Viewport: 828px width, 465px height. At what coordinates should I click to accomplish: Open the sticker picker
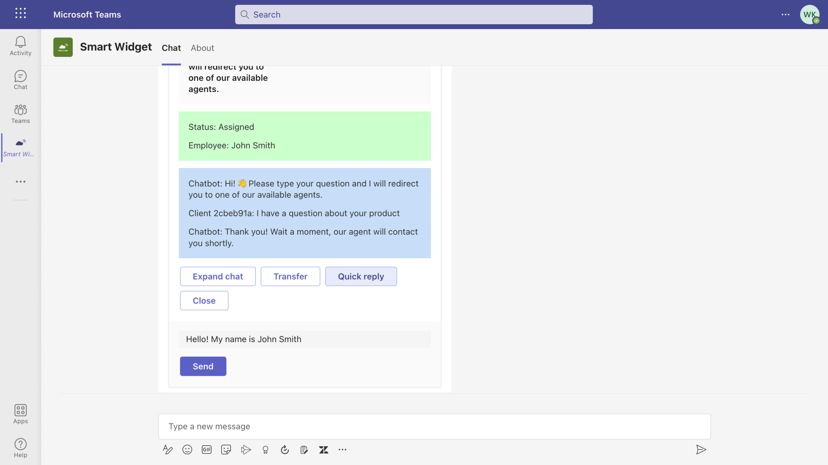[226, 449]
